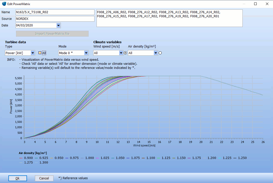Select the Air density radio button

(x=160, y=53)
